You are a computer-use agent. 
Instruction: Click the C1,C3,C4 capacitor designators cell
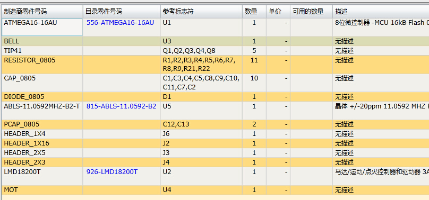(x=201, y=83)
